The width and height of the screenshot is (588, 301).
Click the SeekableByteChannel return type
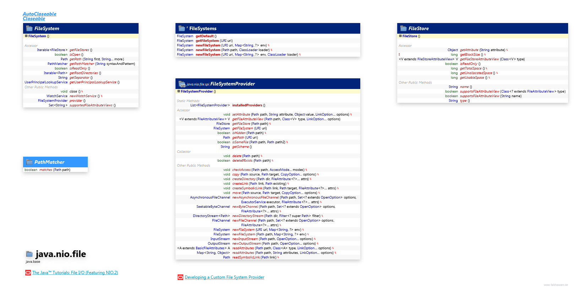(x=213, y=207)
